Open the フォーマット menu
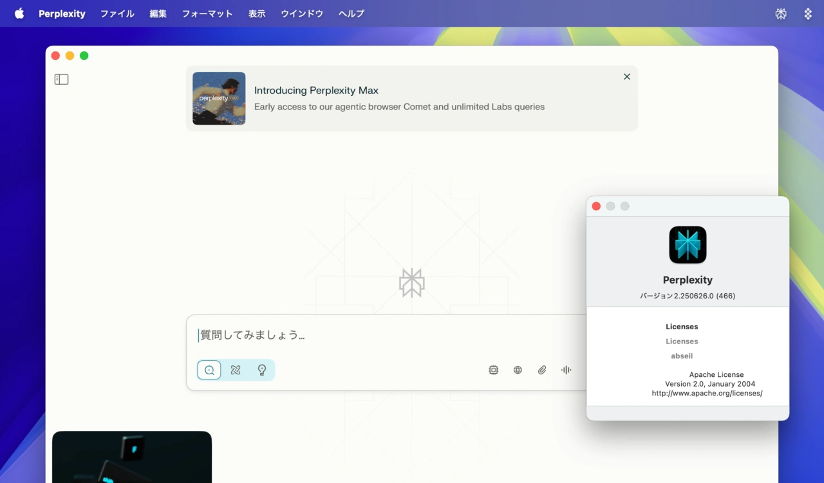Viewport: 824px width, 483px height. [207, 14]
